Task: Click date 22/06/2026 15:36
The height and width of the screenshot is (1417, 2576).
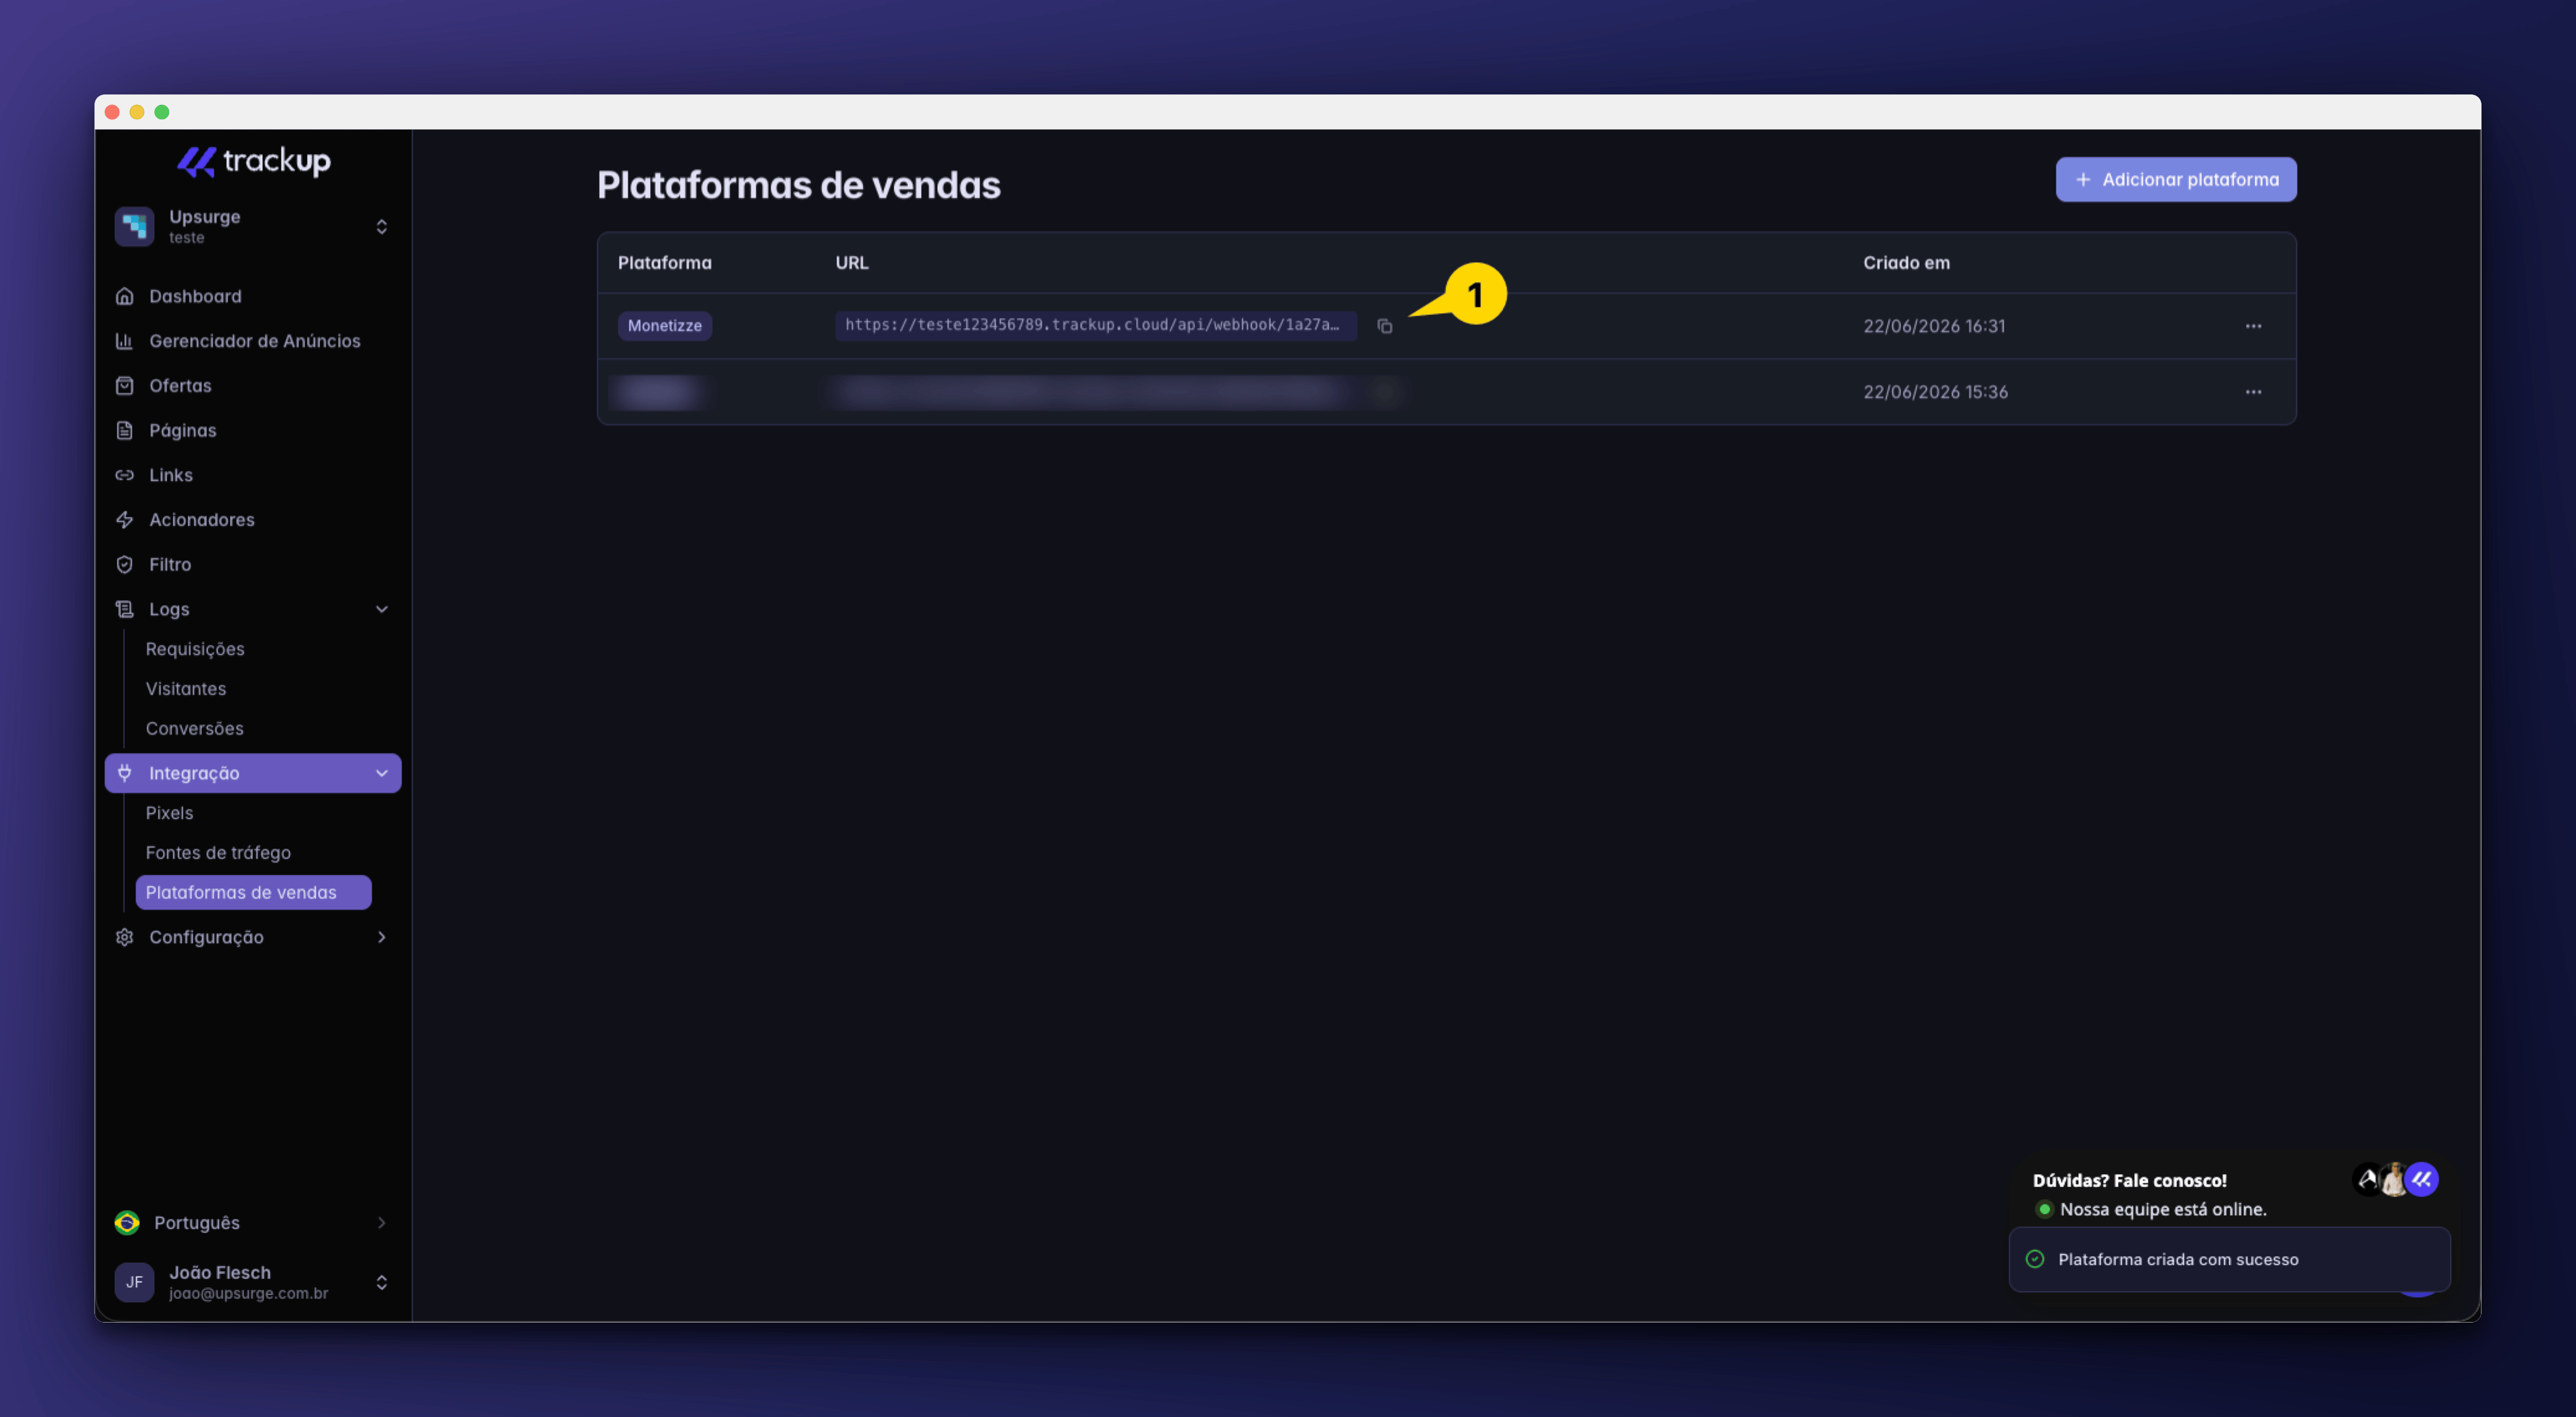Action: coord(1935,392)
